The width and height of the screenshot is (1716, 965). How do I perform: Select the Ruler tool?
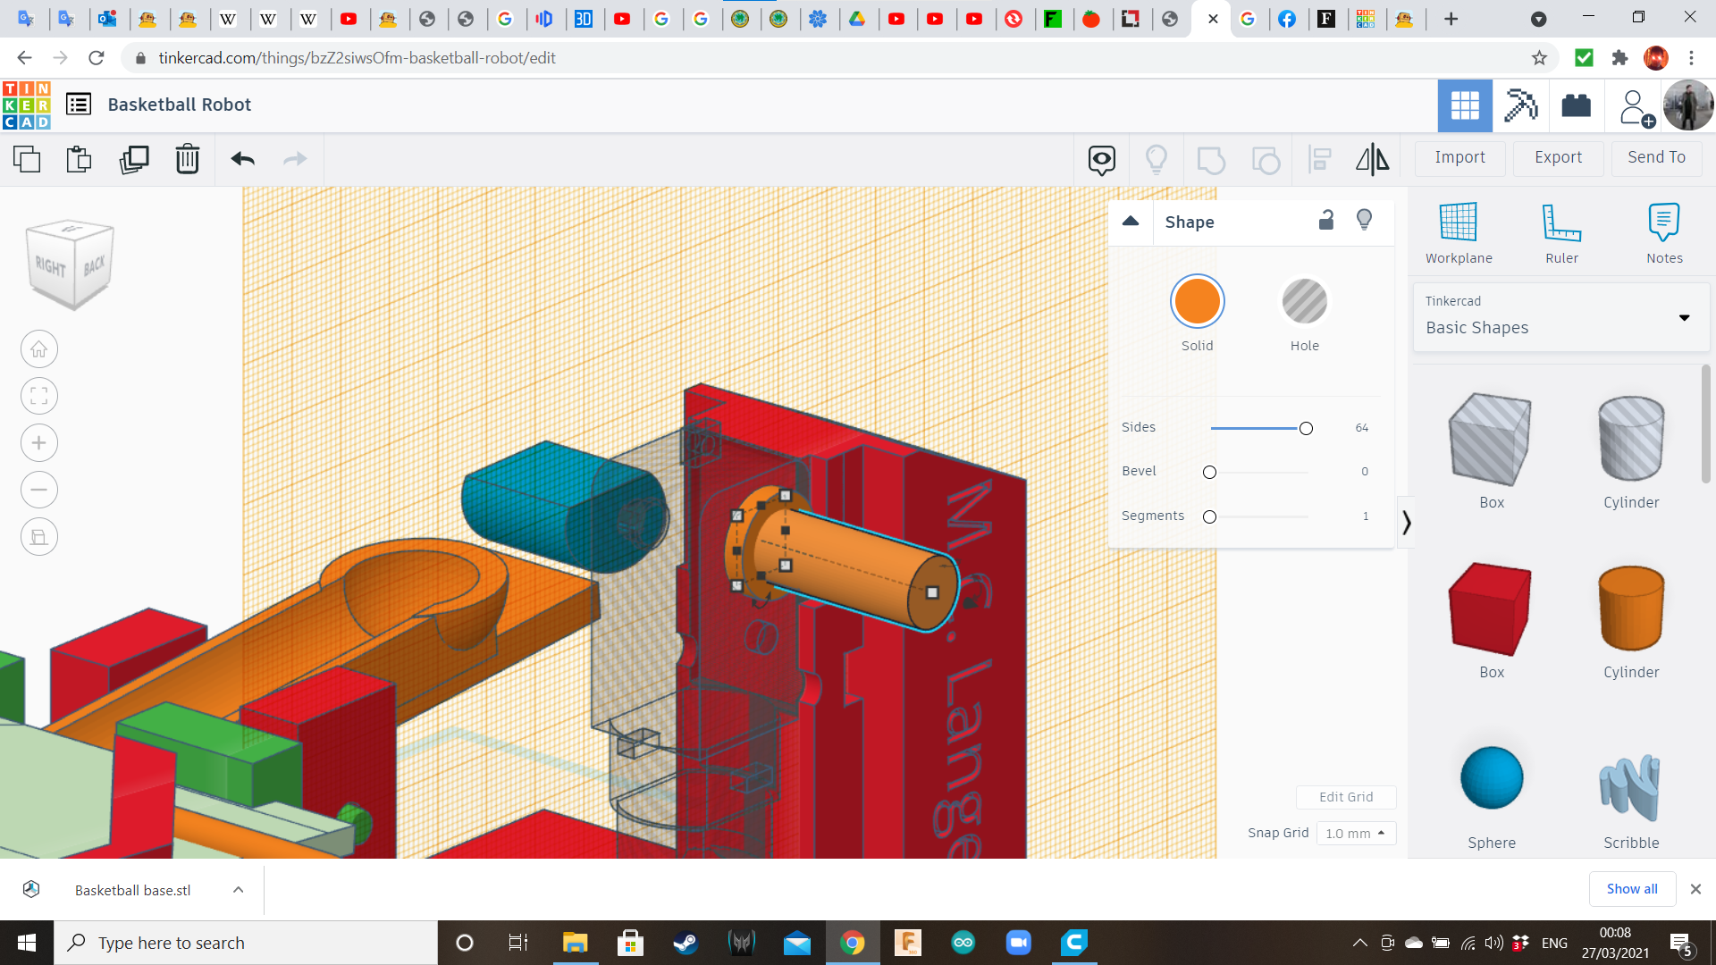pos(1561,232)
